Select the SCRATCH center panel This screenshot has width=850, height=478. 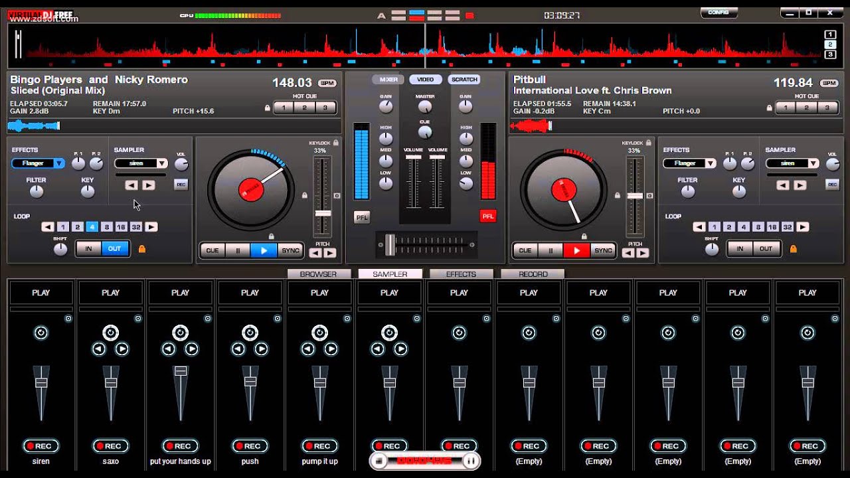click(464, 79)
